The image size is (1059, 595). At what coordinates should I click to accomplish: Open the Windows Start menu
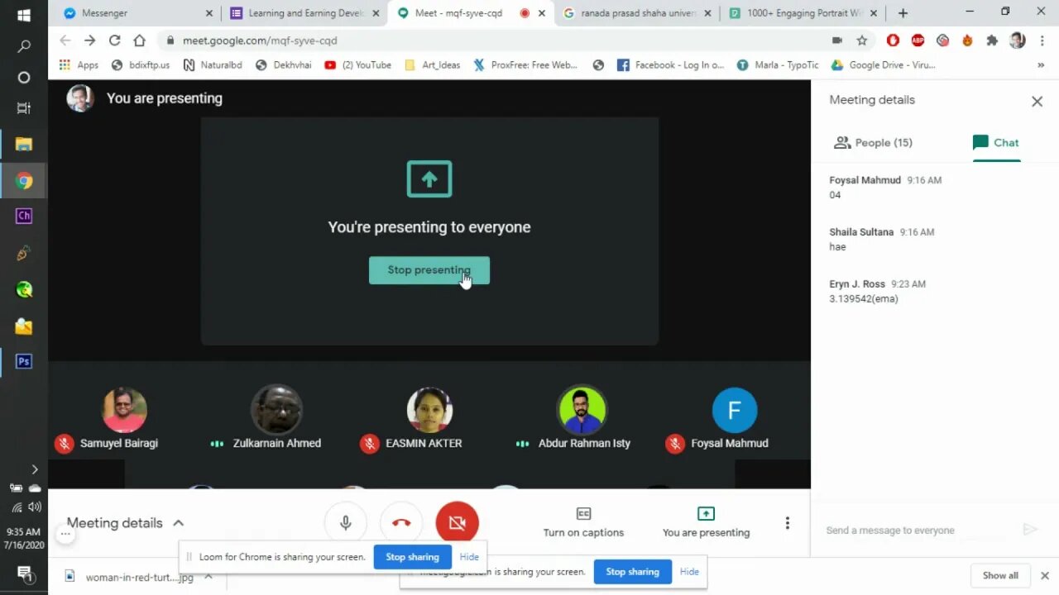point(23,15)
